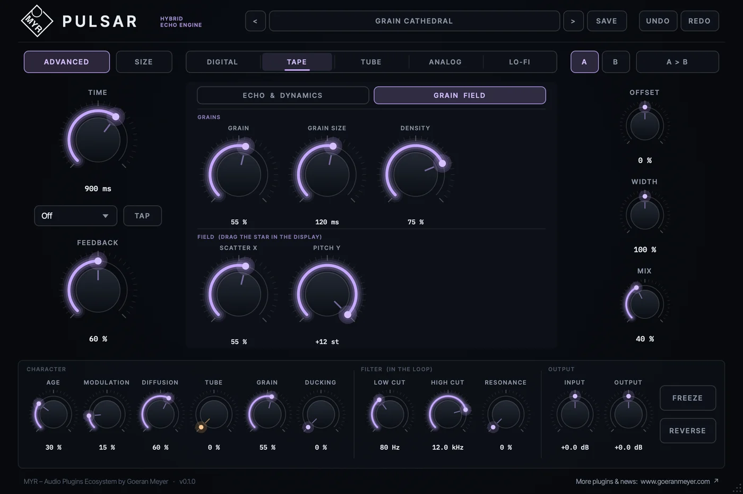Enable the FREEZE function
Screen dimensions: 743x494
(688, 398)
